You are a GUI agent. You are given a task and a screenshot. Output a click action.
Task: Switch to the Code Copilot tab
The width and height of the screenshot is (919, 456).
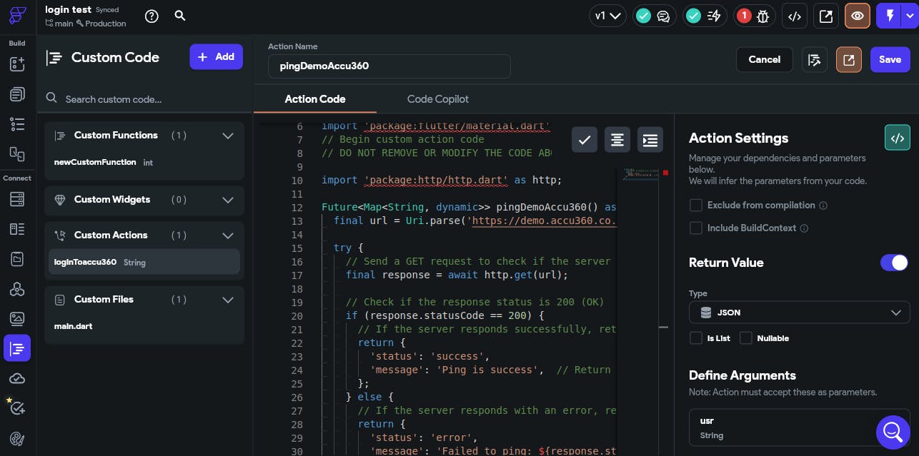point(437,99)
